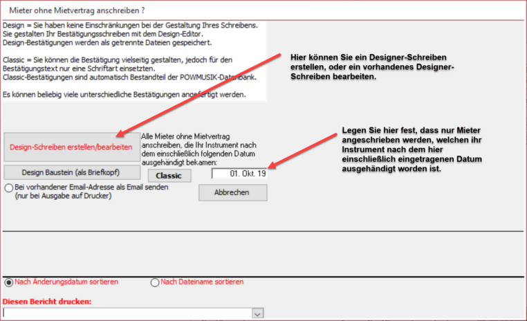Select Nach Dateiname sortieren radio button
Viewport: 527px width, 321px height.
click(155, 282)
